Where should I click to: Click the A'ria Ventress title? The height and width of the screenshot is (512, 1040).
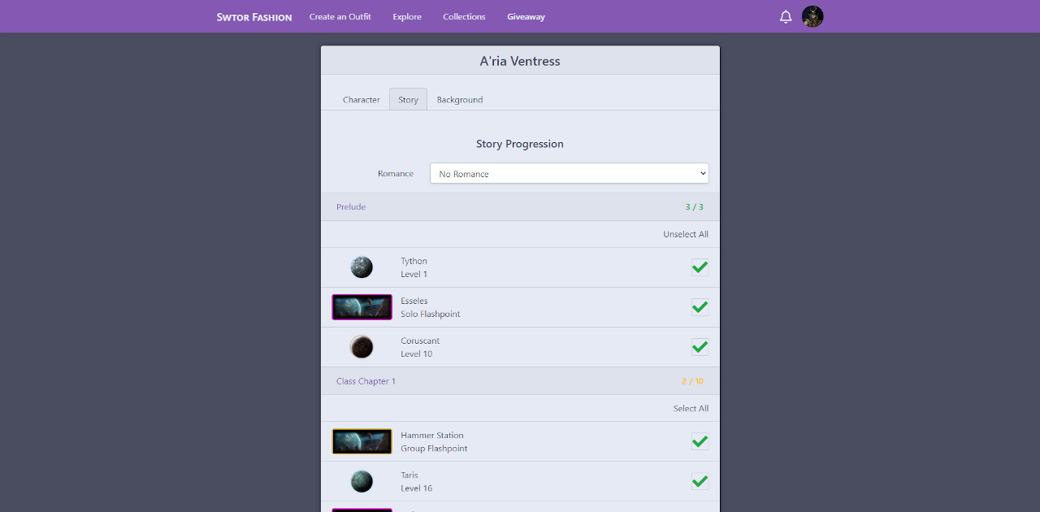[x=520, y=61]
